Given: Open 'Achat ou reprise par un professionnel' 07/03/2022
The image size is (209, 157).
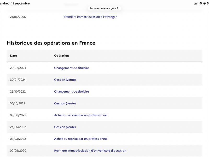Looking at the screenshot, I should (81, 139).
